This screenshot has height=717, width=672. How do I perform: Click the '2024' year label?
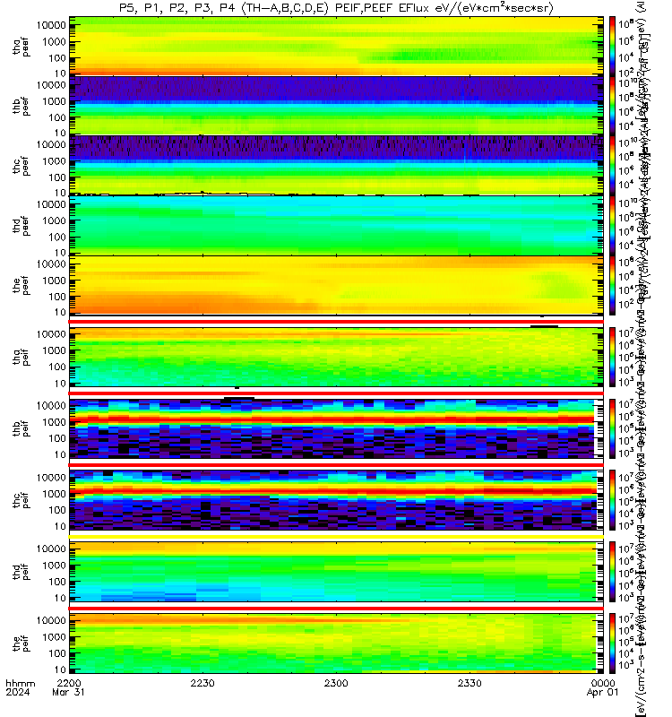point(18,692)
